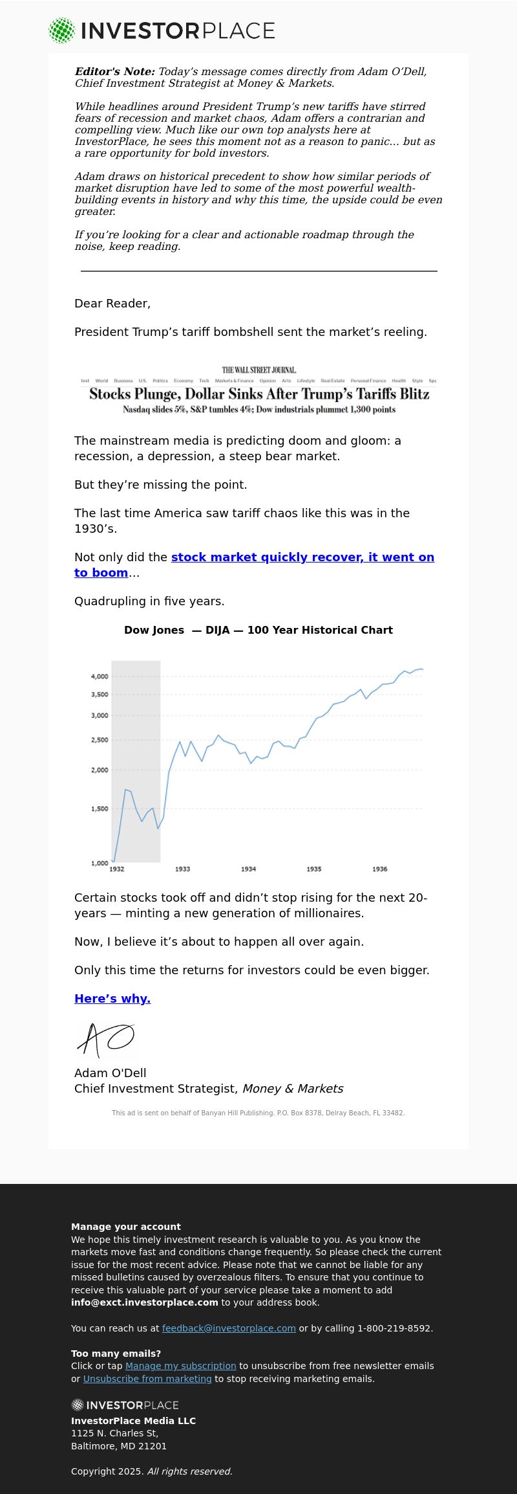Viewport: 517px width, 1494px height.
Task: Click 'Unsubscribe from marketing' link
Action: (x=147, y=1379)
